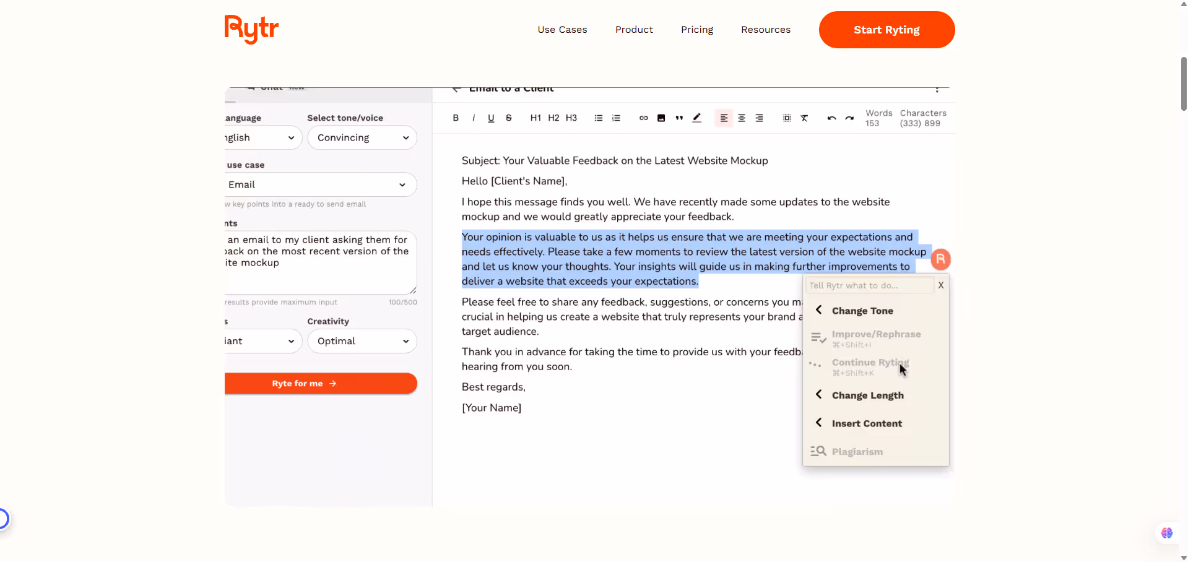The image size is (1188, 562).
Task: Align text right
Action: [760, 118]
